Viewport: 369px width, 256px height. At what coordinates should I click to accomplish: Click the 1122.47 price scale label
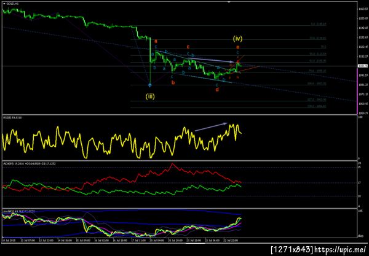tap(363, 47)
